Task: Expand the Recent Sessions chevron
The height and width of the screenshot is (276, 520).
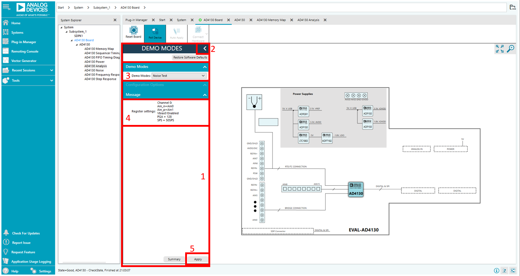Action: point(52,71)
